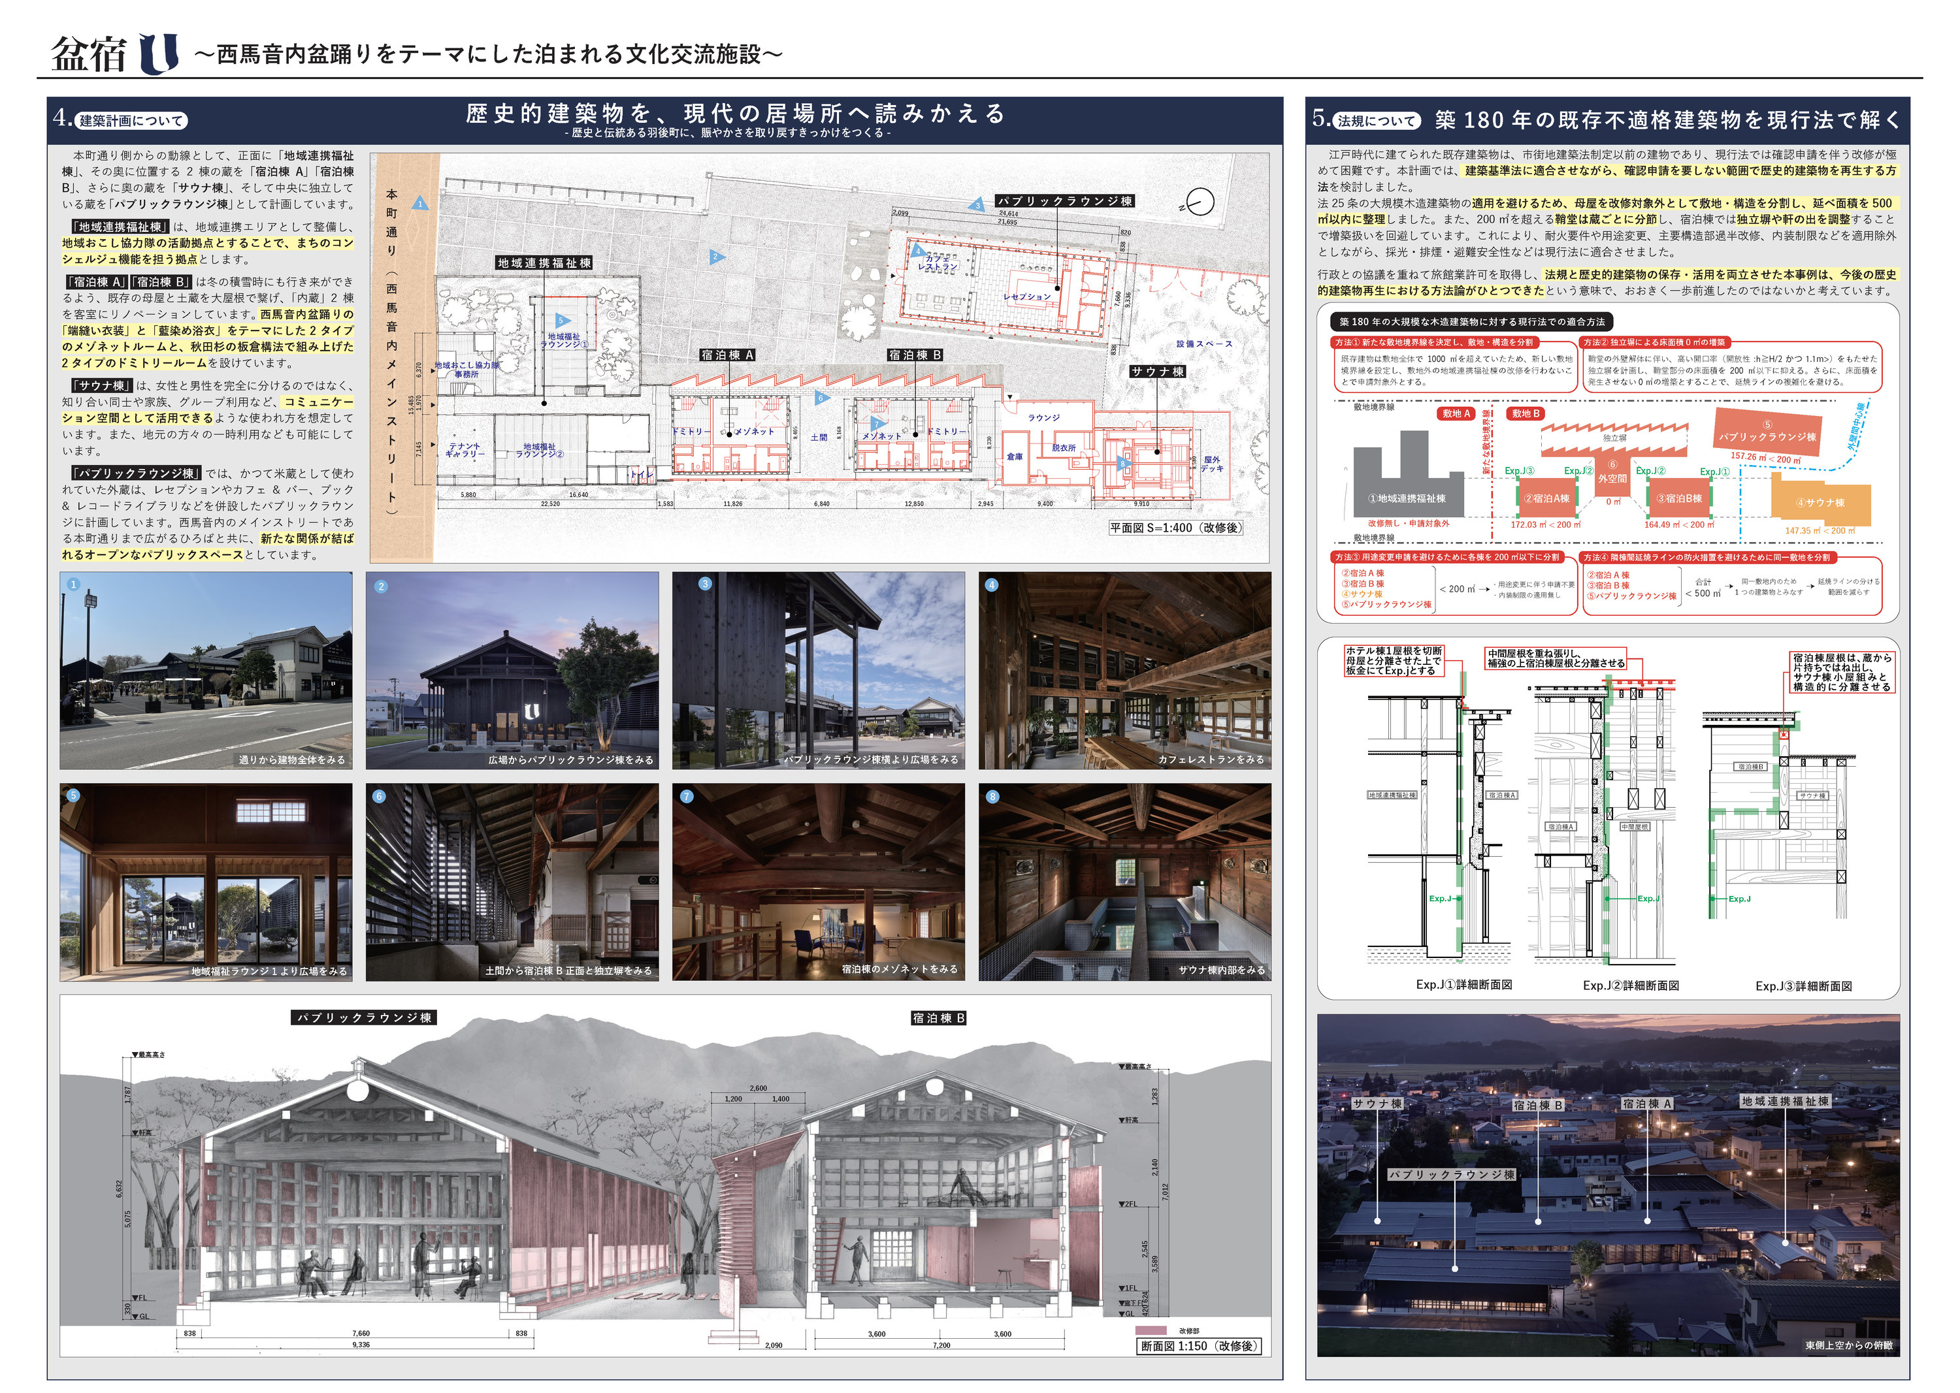
Task: Click the blue viewpoint marker 1 on the plan
Action: (x=421, y=203)
